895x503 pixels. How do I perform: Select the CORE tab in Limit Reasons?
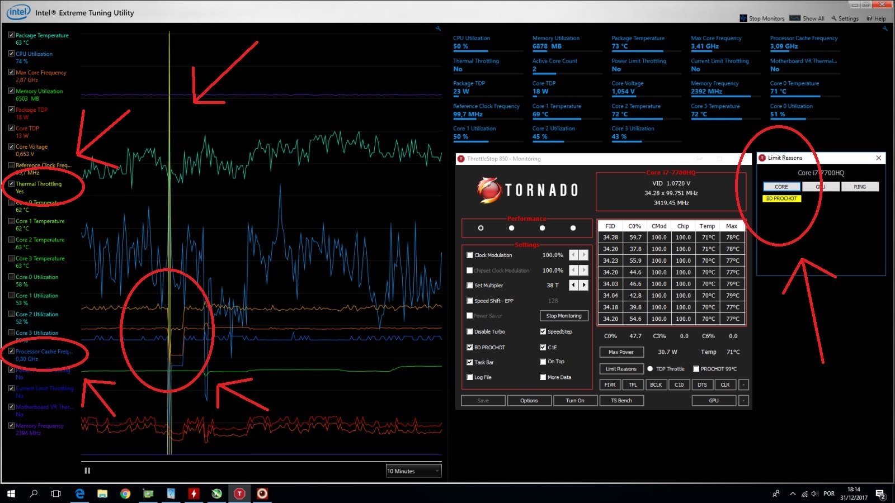coord(781,187)
